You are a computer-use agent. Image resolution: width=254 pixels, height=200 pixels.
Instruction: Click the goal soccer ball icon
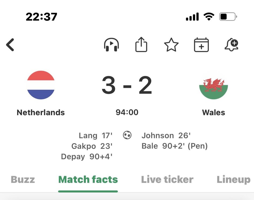pyautogui.click(x=127, y=135)
